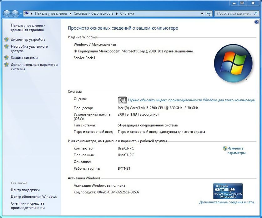Screen dimensions: 262x218
Task: Expand arrow after Панель управления breadcrumb
Action: [71, 13]
